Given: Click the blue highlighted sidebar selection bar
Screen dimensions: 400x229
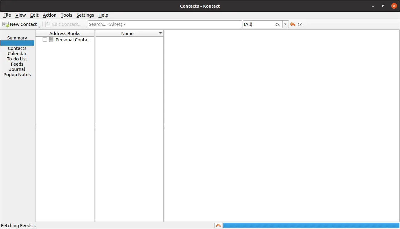Looking at the screenshot, I should tap(17, 43).
